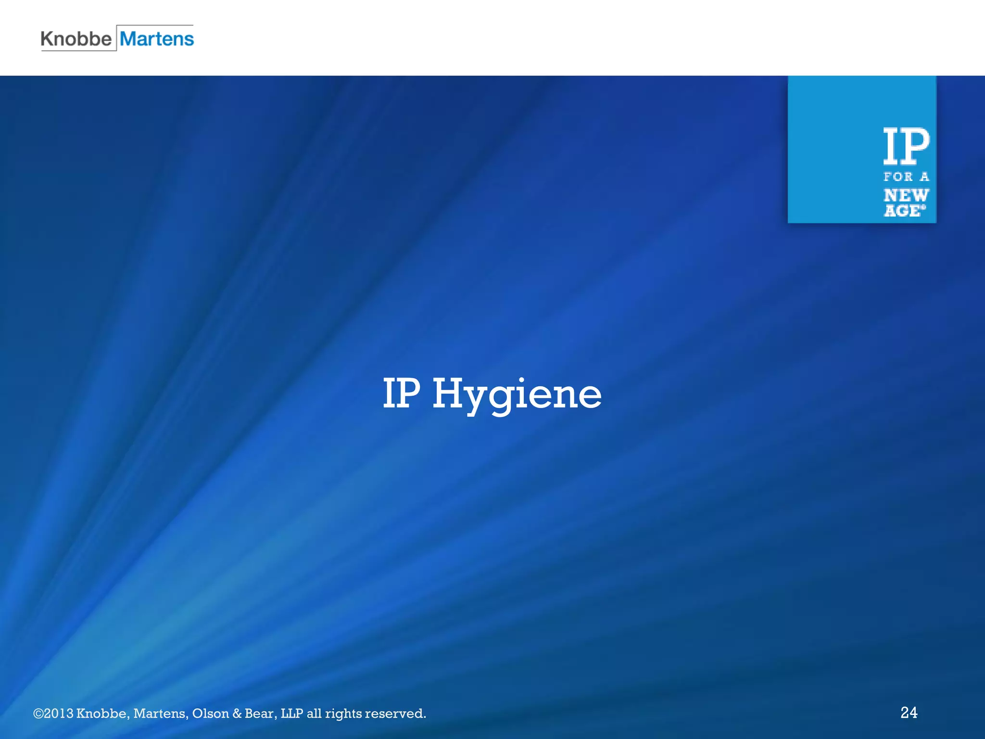Click the all rights reserved footer text
The image size is (985, 739).
pyautogui.click(x=366, y=714)
